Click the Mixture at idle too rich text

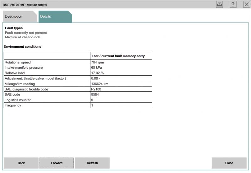coord(23,37)
